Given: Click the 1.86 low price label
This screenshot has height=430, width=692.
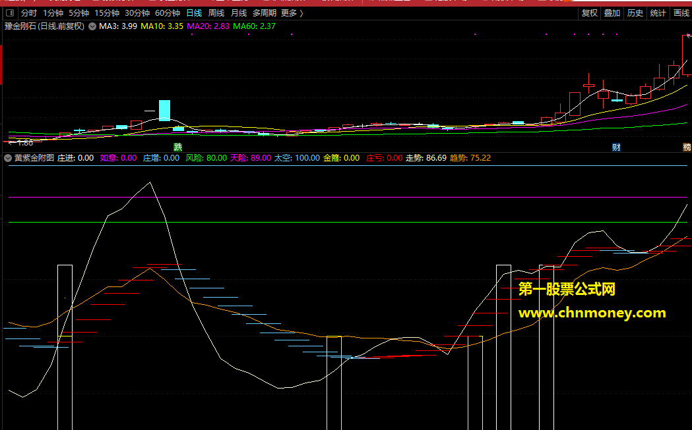Looking at the screenshot, I should click(x=25, y=143).
